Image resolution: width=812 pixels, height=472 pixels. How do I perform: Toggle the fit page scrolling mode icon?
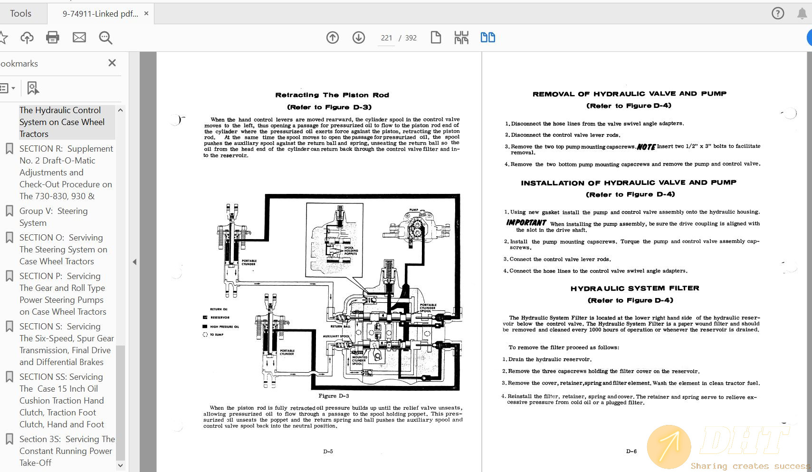click(x=461, y=38)
